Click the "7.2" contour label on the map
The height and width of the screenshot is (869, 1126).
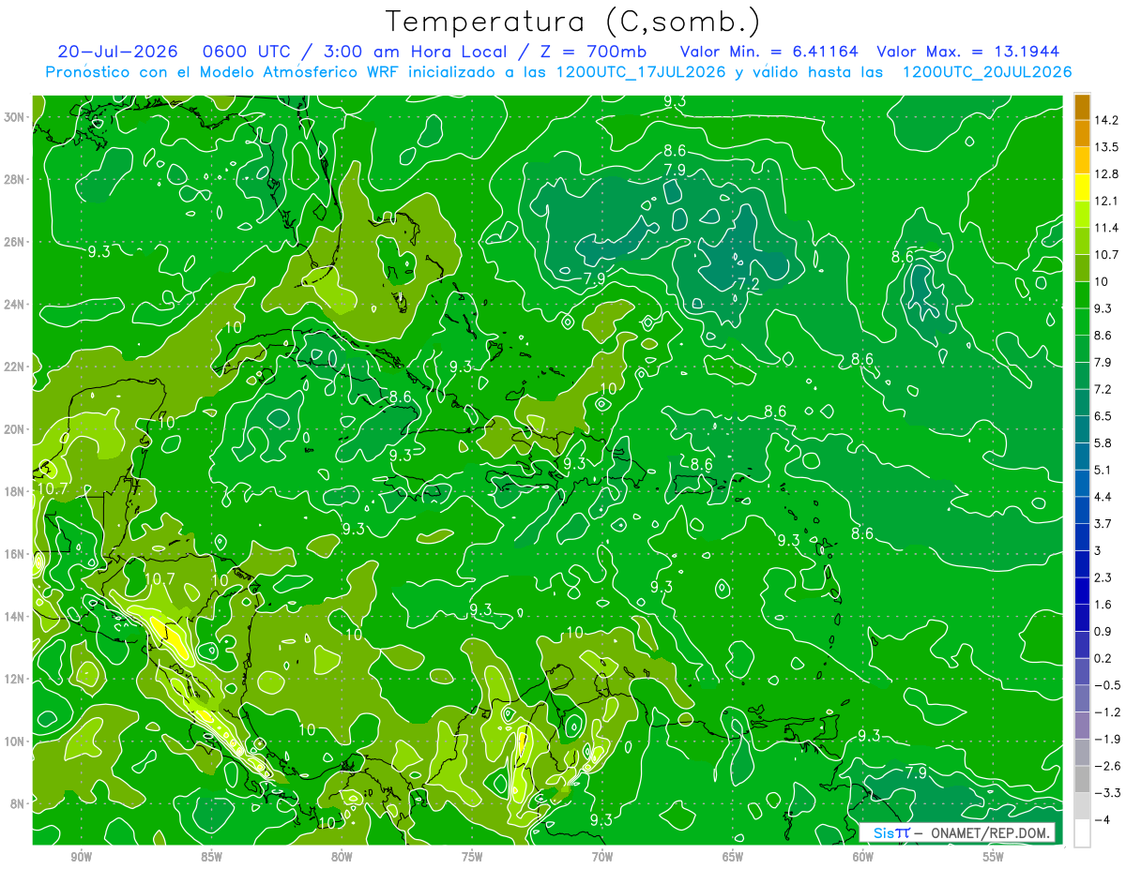(x=748, y=284)
